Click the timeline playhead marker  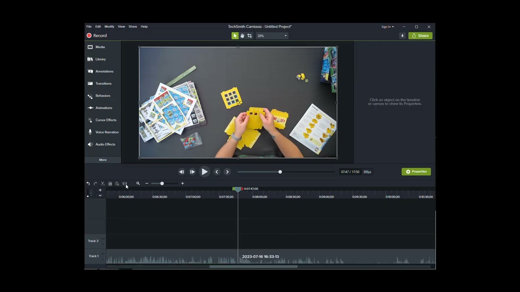pos(238,189)
